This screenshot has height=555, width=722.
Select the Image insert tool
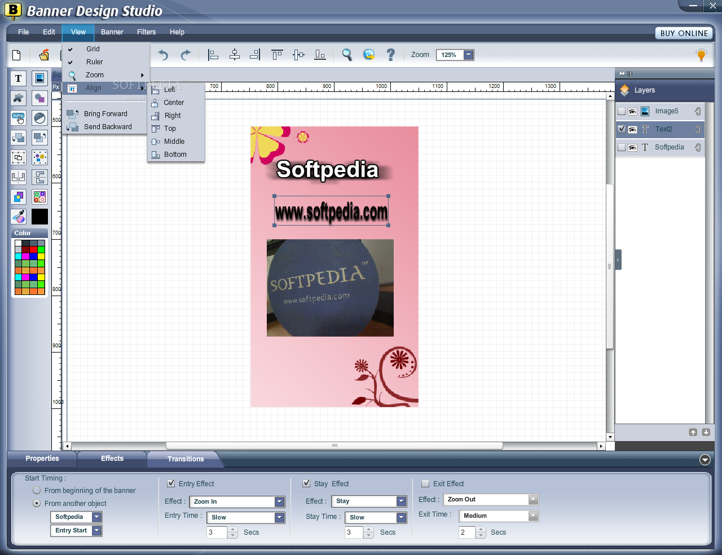[39, 78]
